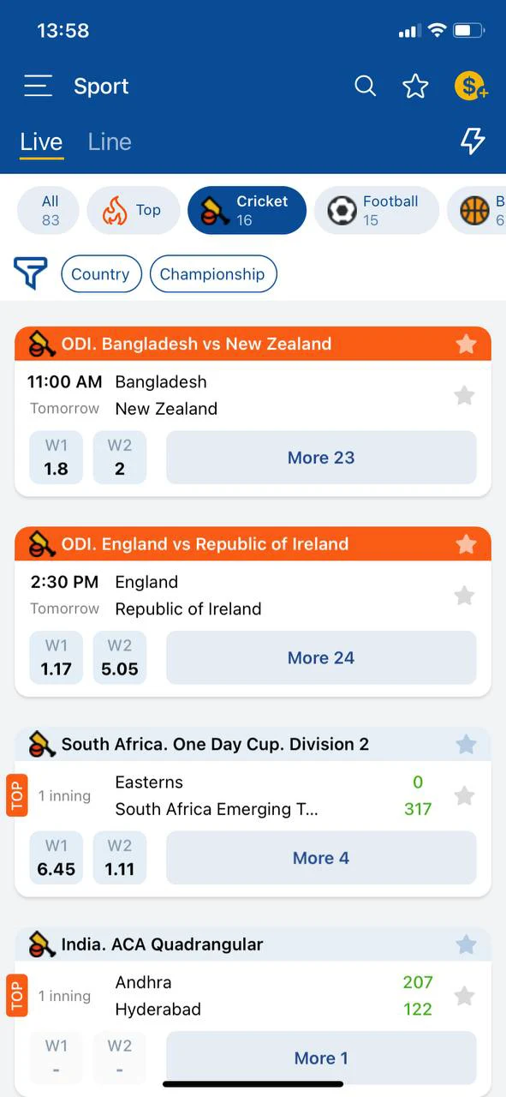The width and height of the screenshot is (506, 1097).
Task: Tap the lightning quick-bet icon
Action: click(473, 141)
